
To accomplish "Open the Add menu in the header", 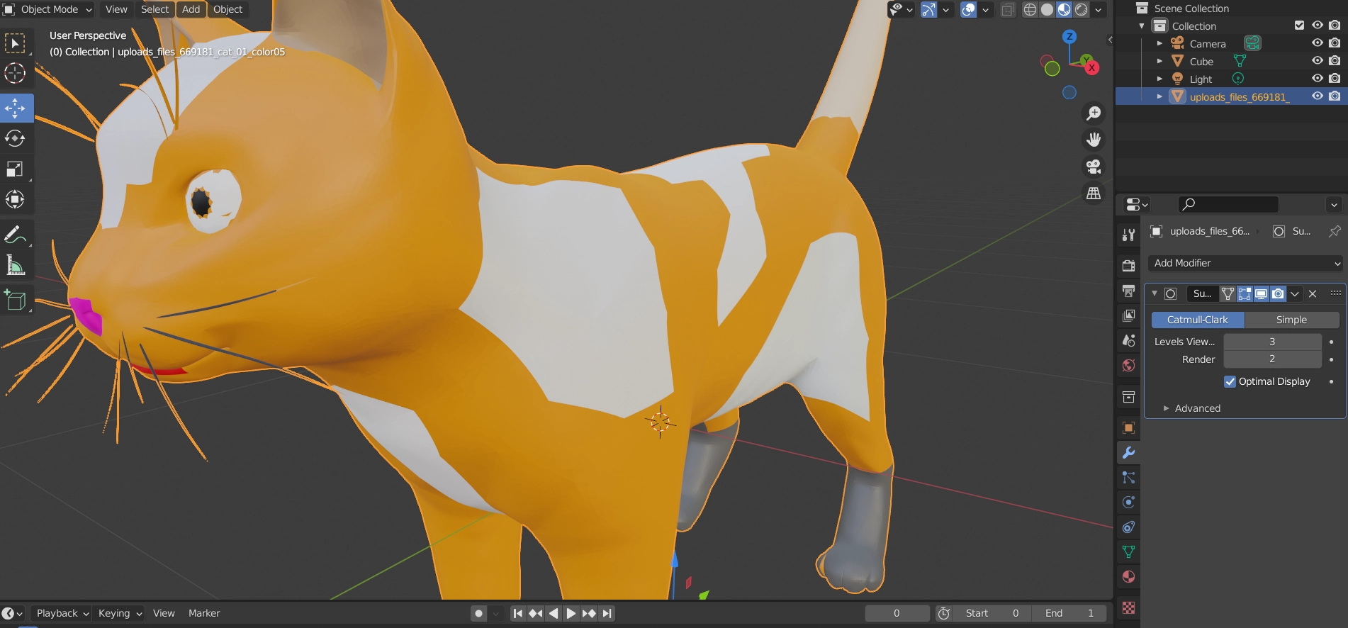I will (x=191, y=9).
